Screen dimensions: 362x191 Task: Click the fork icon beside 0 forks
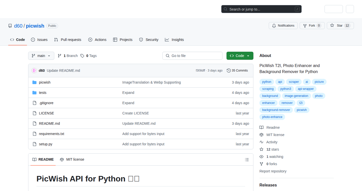point(261,164)
